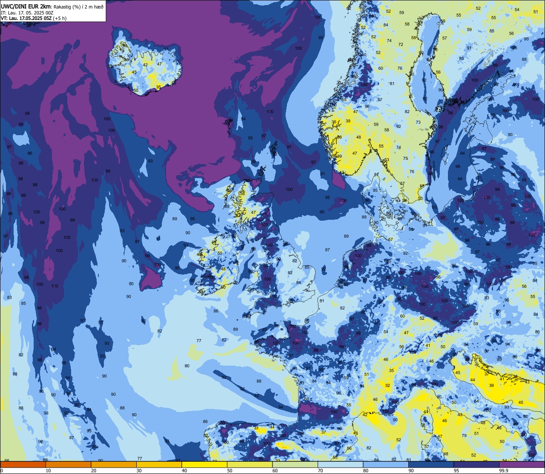This screenshot has width=545, height=474.
Task: Select the 40–50 bright yellow legend segment
Action: [x=204, y=465]
